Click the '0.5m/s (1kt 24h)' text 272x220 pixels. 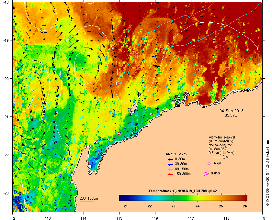tap(221, 153)
